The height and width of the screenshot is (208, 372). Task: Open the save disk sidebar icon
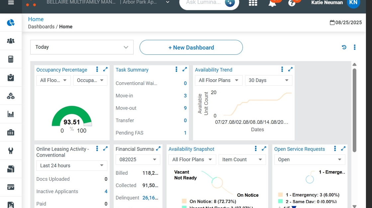(x=11, y=169)
